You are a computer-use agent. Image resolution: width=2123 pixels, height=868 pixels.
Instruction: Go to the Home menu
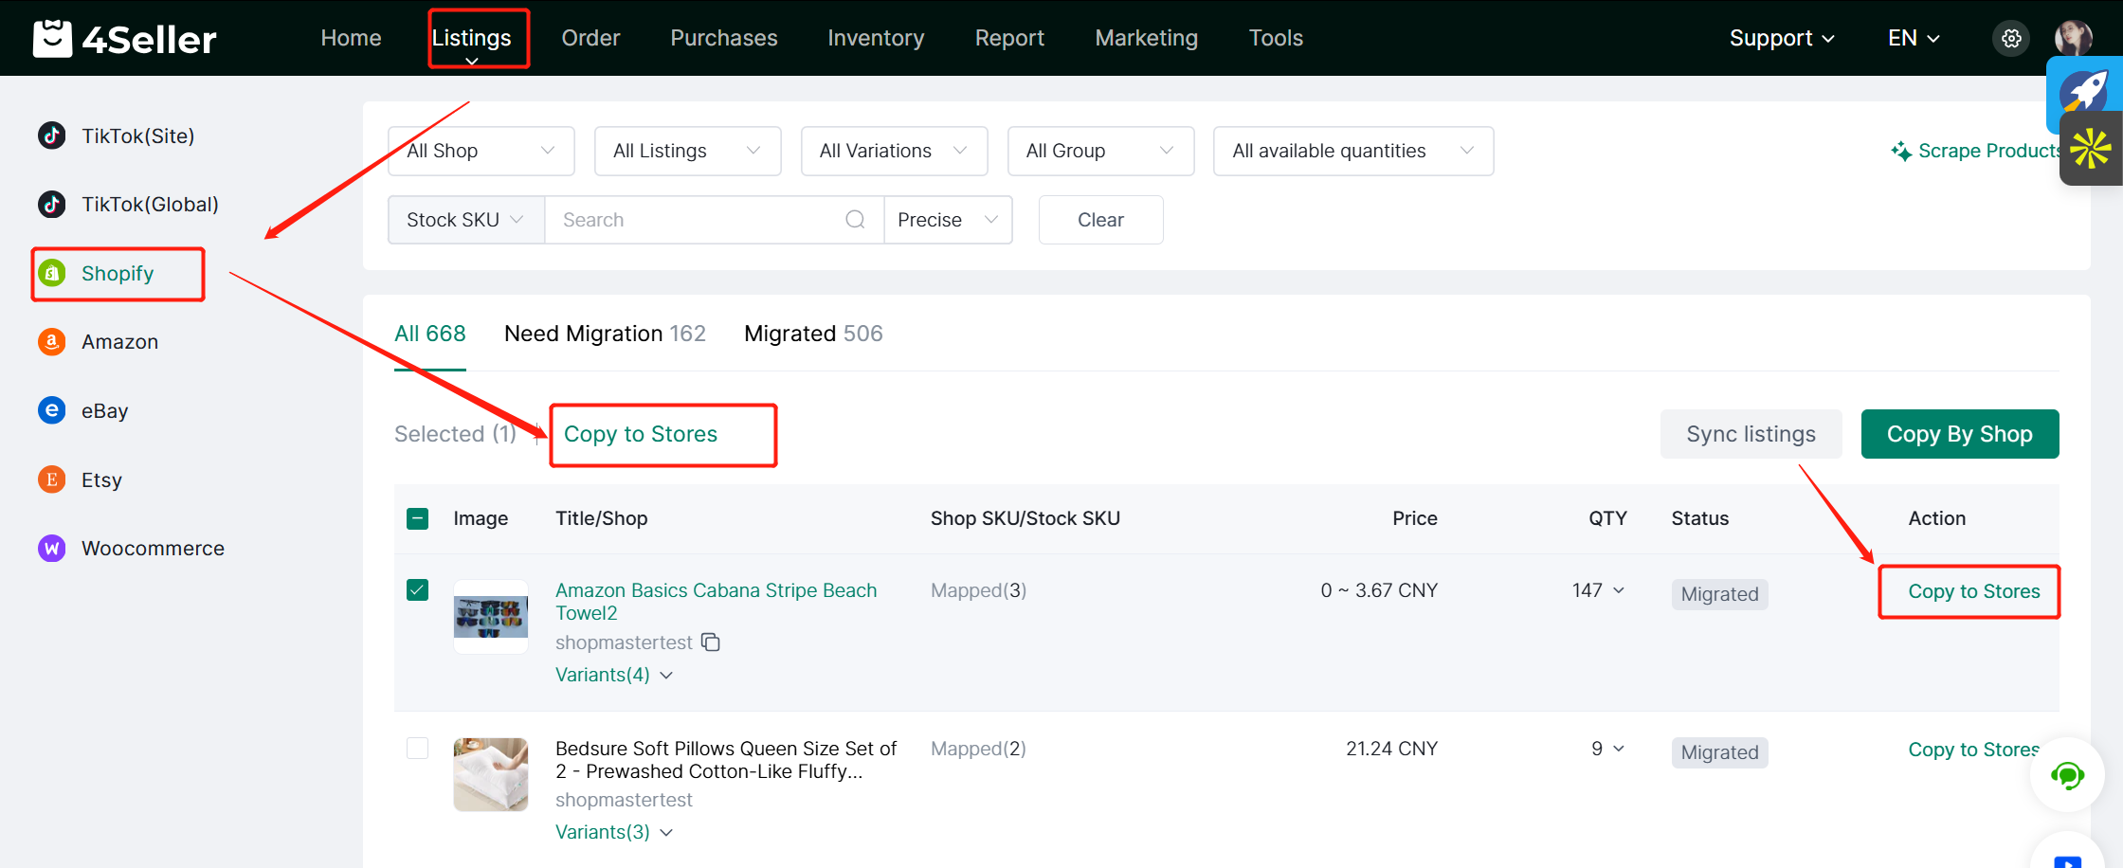pyautogui.click(x=351, y=38)
